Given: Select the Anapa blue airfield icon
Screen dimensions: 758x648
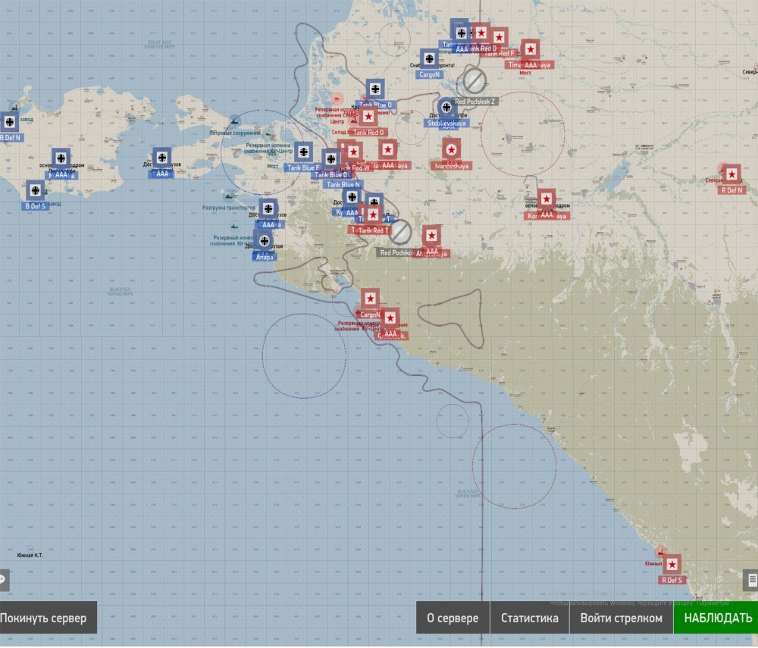Looking at the screenshot, I should [264, 241].
